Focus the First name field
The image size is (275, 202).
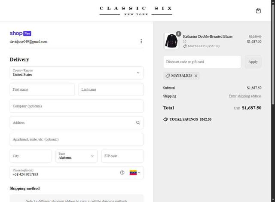(42, 89)
